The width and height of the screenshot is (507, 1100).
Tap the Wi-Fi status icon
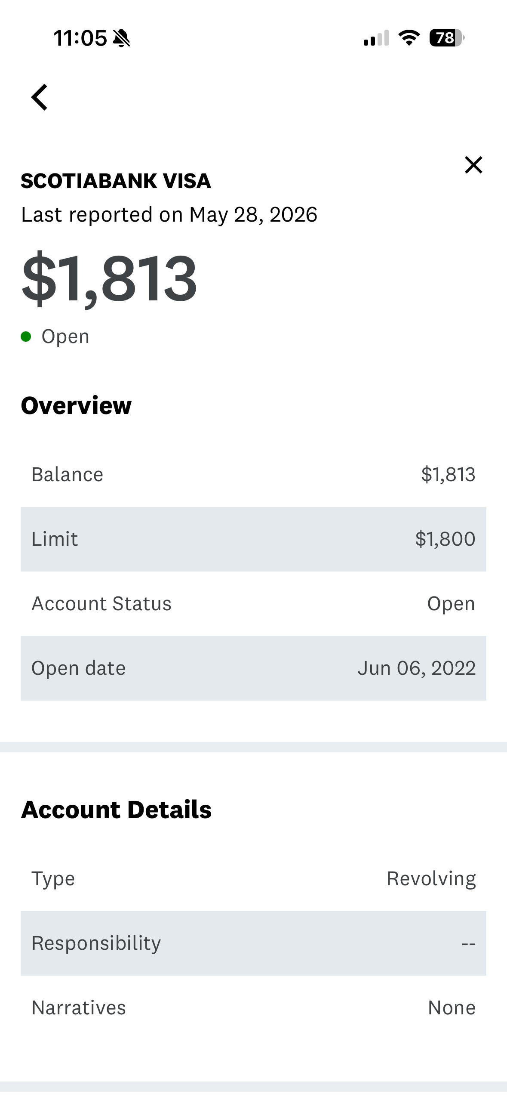click(409, 38)
